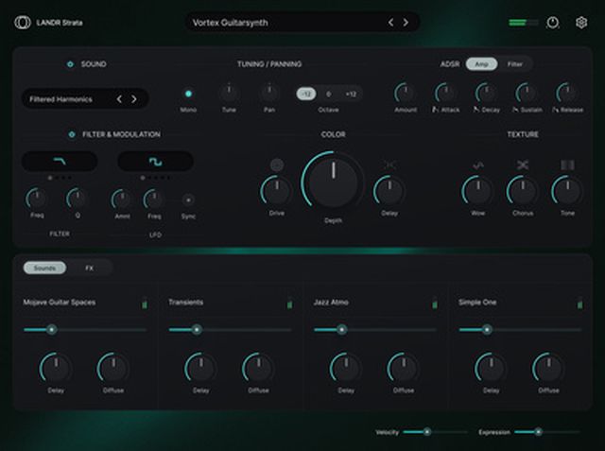Toggle the Delay icon above Color Delay knob
The image size is (605, 451).
pos(389,165)
